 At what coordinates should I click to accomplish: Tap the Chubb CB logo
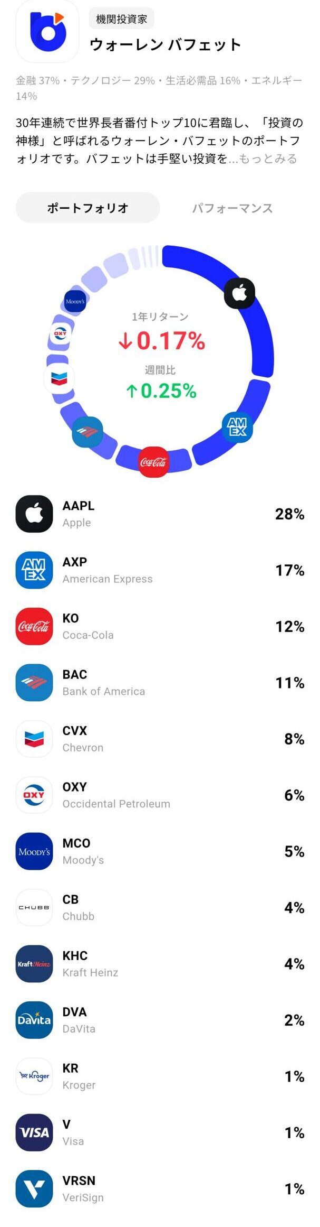pos(34,907)
